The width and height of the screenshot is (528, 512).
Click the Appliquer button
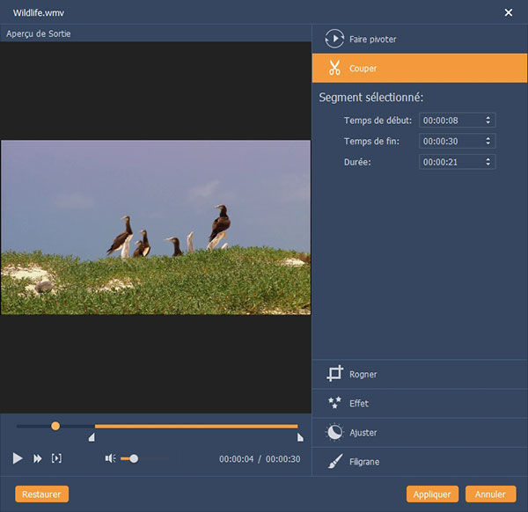(x=432, y=494)
